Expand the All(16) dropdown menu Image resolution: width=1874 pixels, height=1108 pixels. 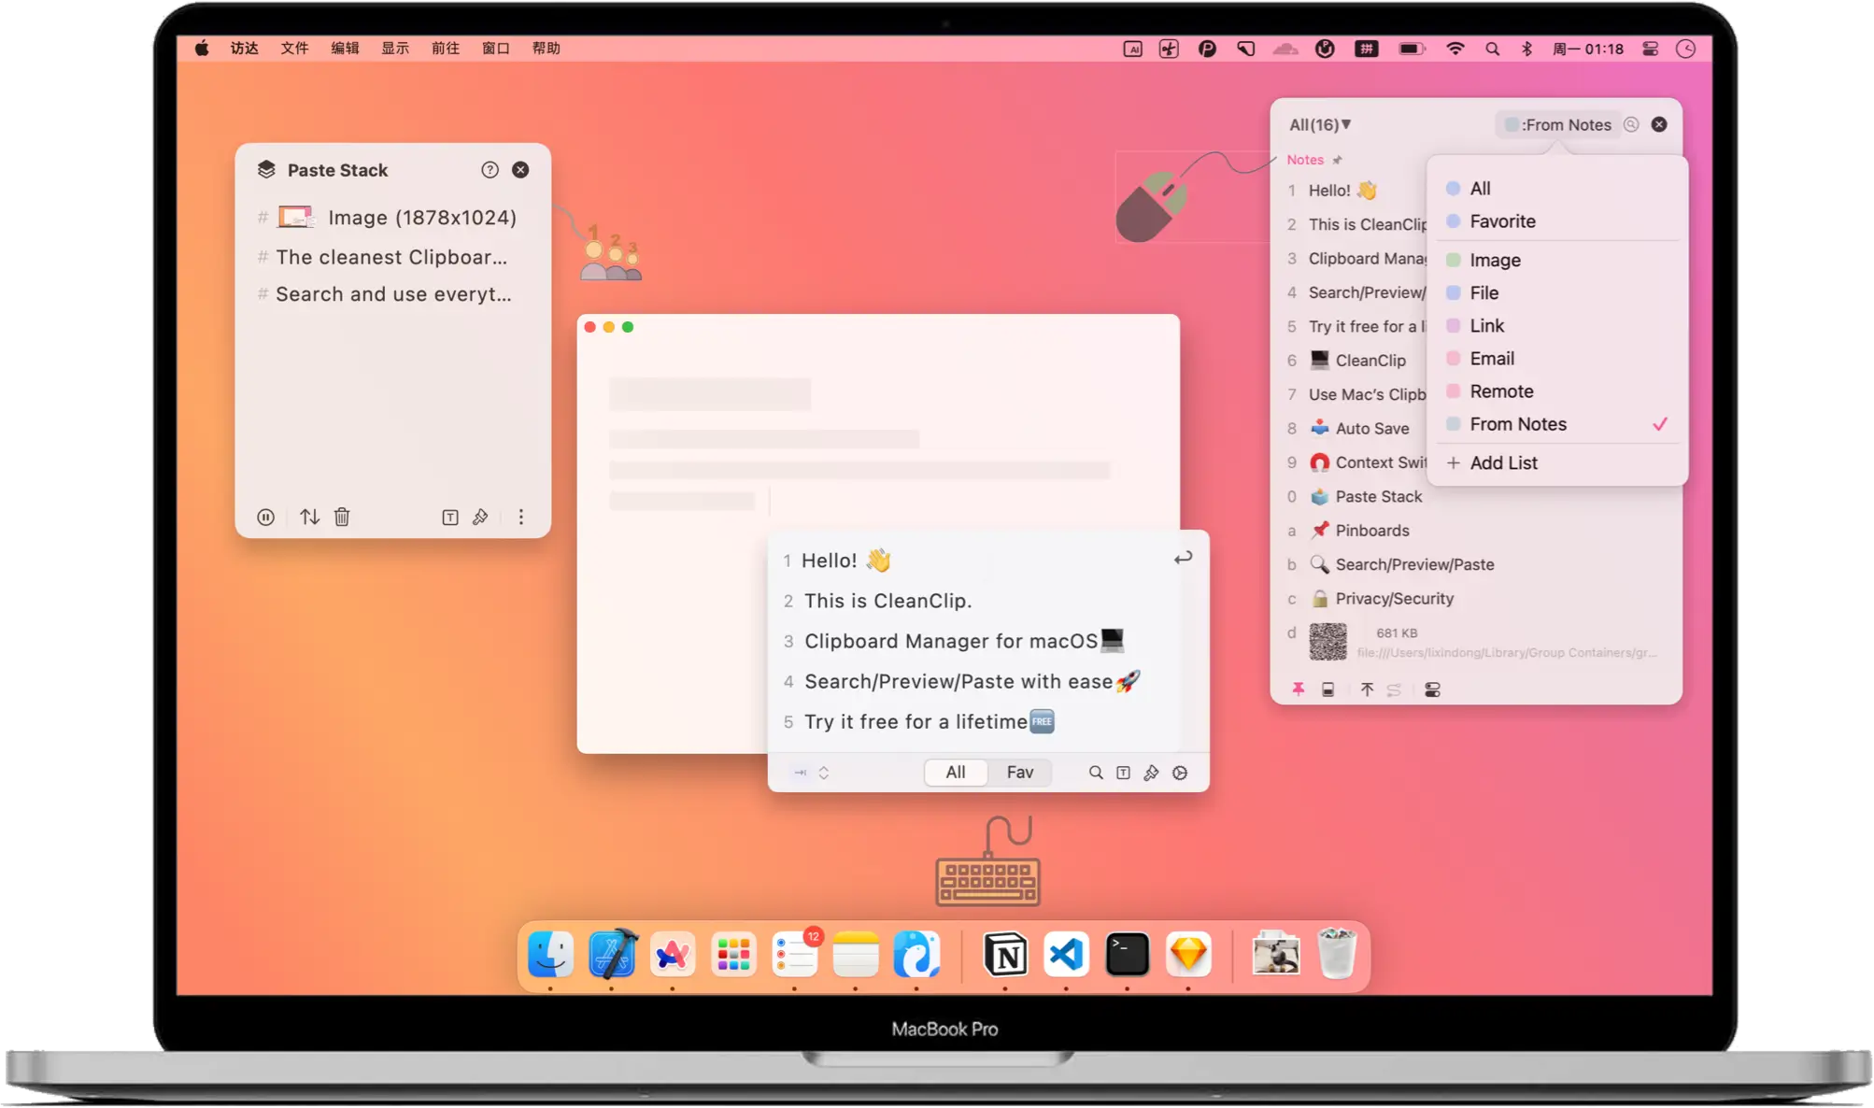(x=1320, y=124)
